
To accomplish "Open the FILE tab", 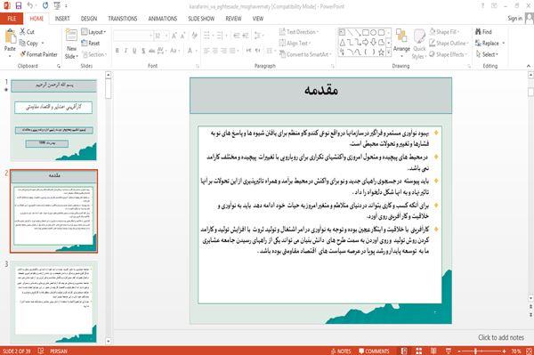I will pyautogui.click(x=12, y=19).
